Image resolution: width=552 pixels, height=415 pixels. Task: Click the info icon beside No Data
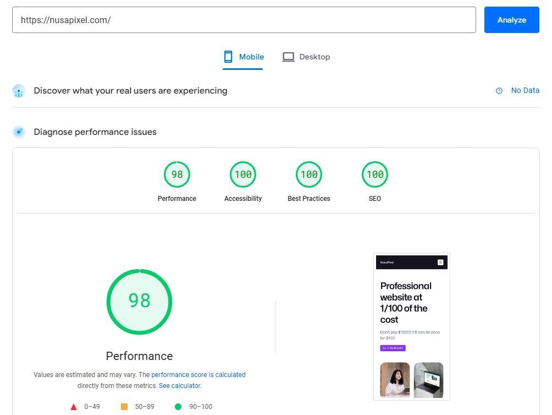[x=499, y=91]
